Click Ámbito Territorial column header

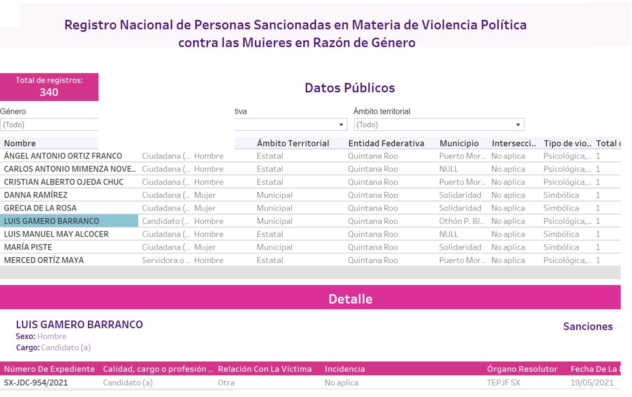(x=293, y=143)
